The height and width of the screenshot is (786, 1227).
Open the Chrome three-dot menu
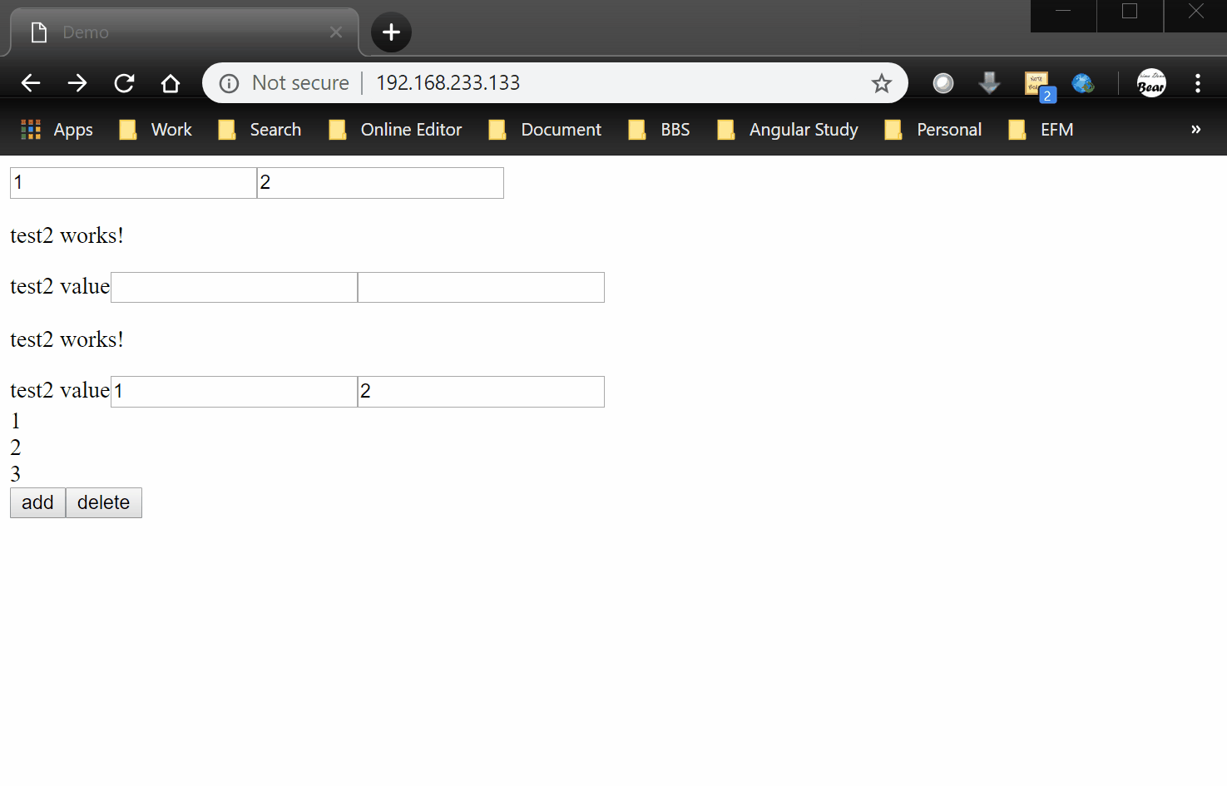tap(1198, 83)
